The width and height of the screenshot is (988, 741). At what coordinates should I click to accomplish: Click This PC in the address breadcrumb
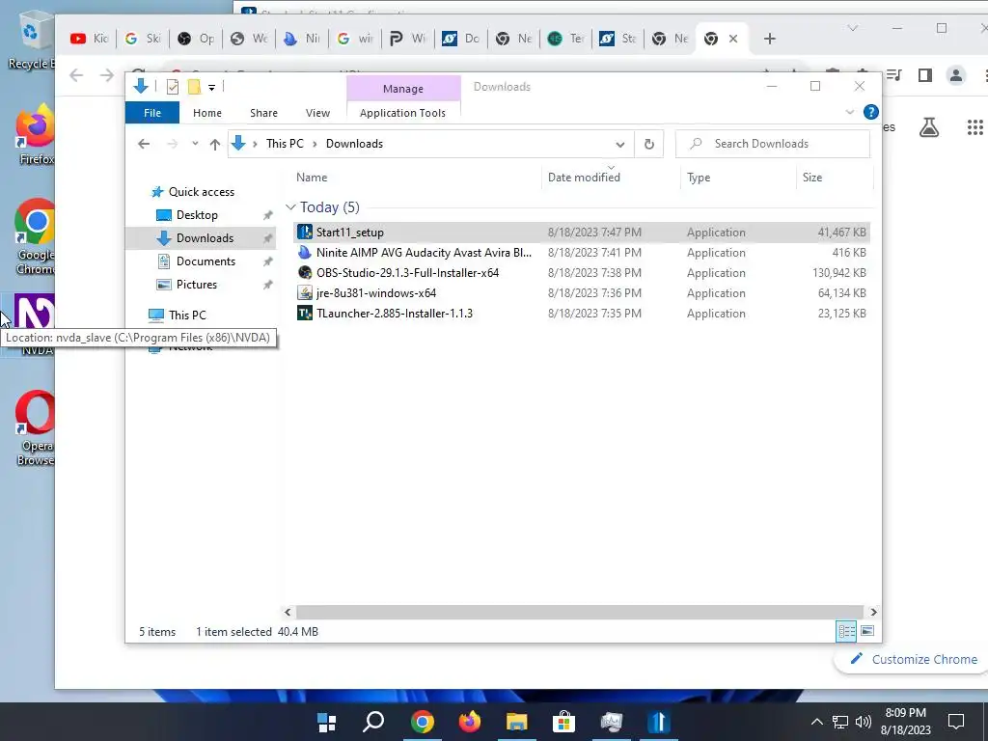point(285,144)
